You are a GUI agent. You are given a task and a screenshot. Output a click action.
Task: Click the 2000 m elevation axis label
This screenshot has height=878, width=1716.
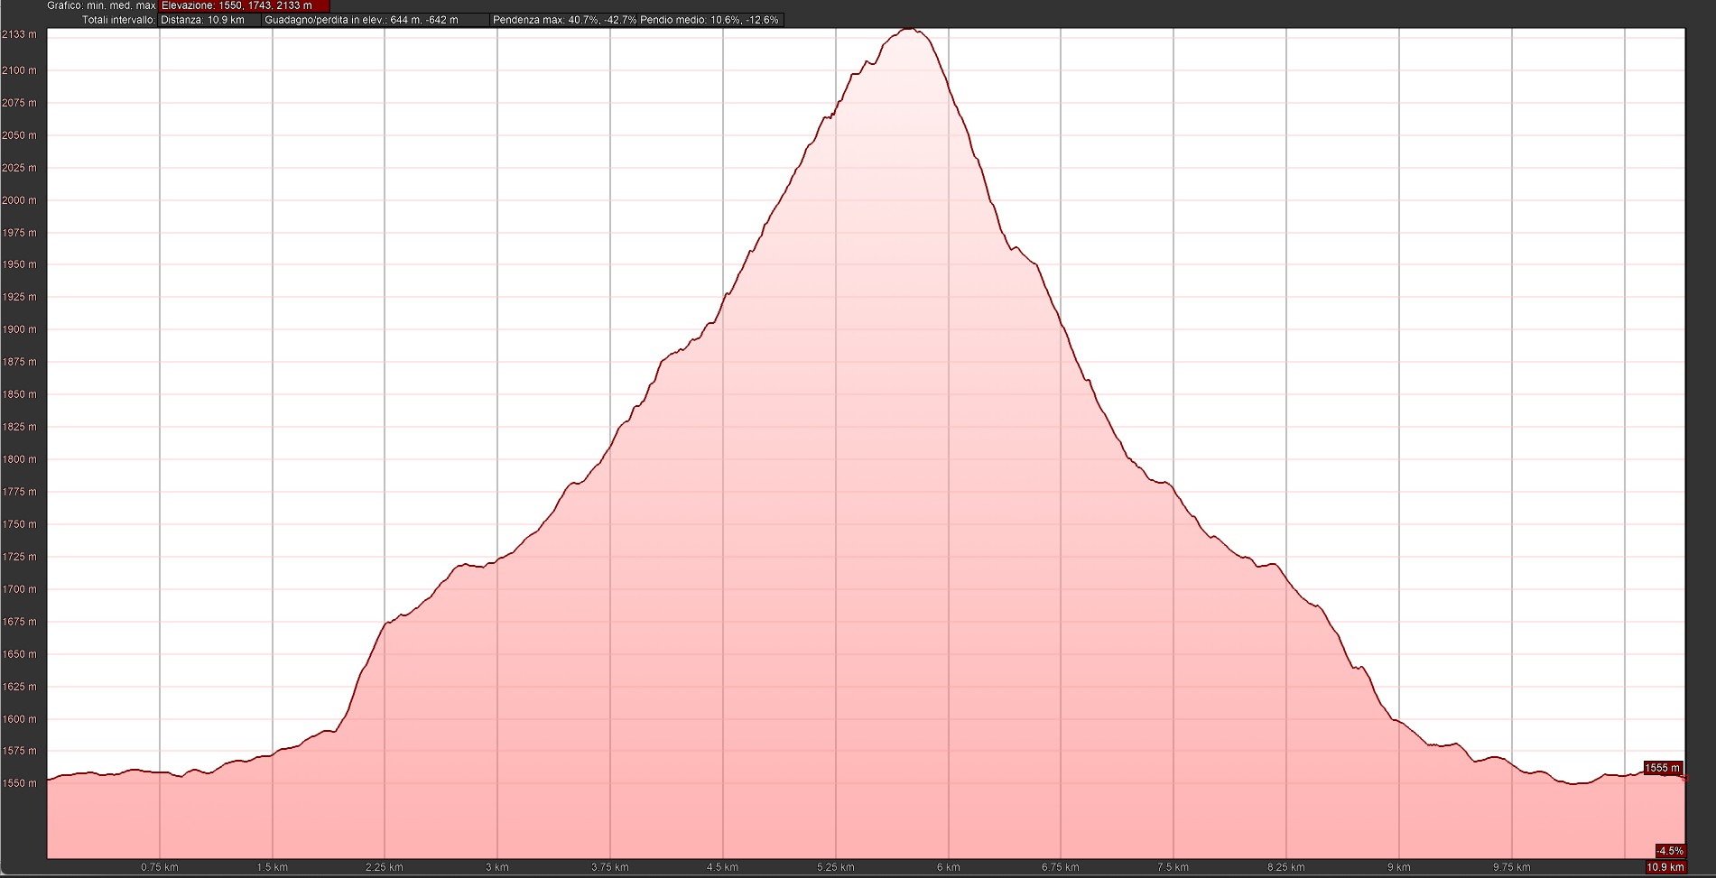pyautogui.click(x=19, y=200)
